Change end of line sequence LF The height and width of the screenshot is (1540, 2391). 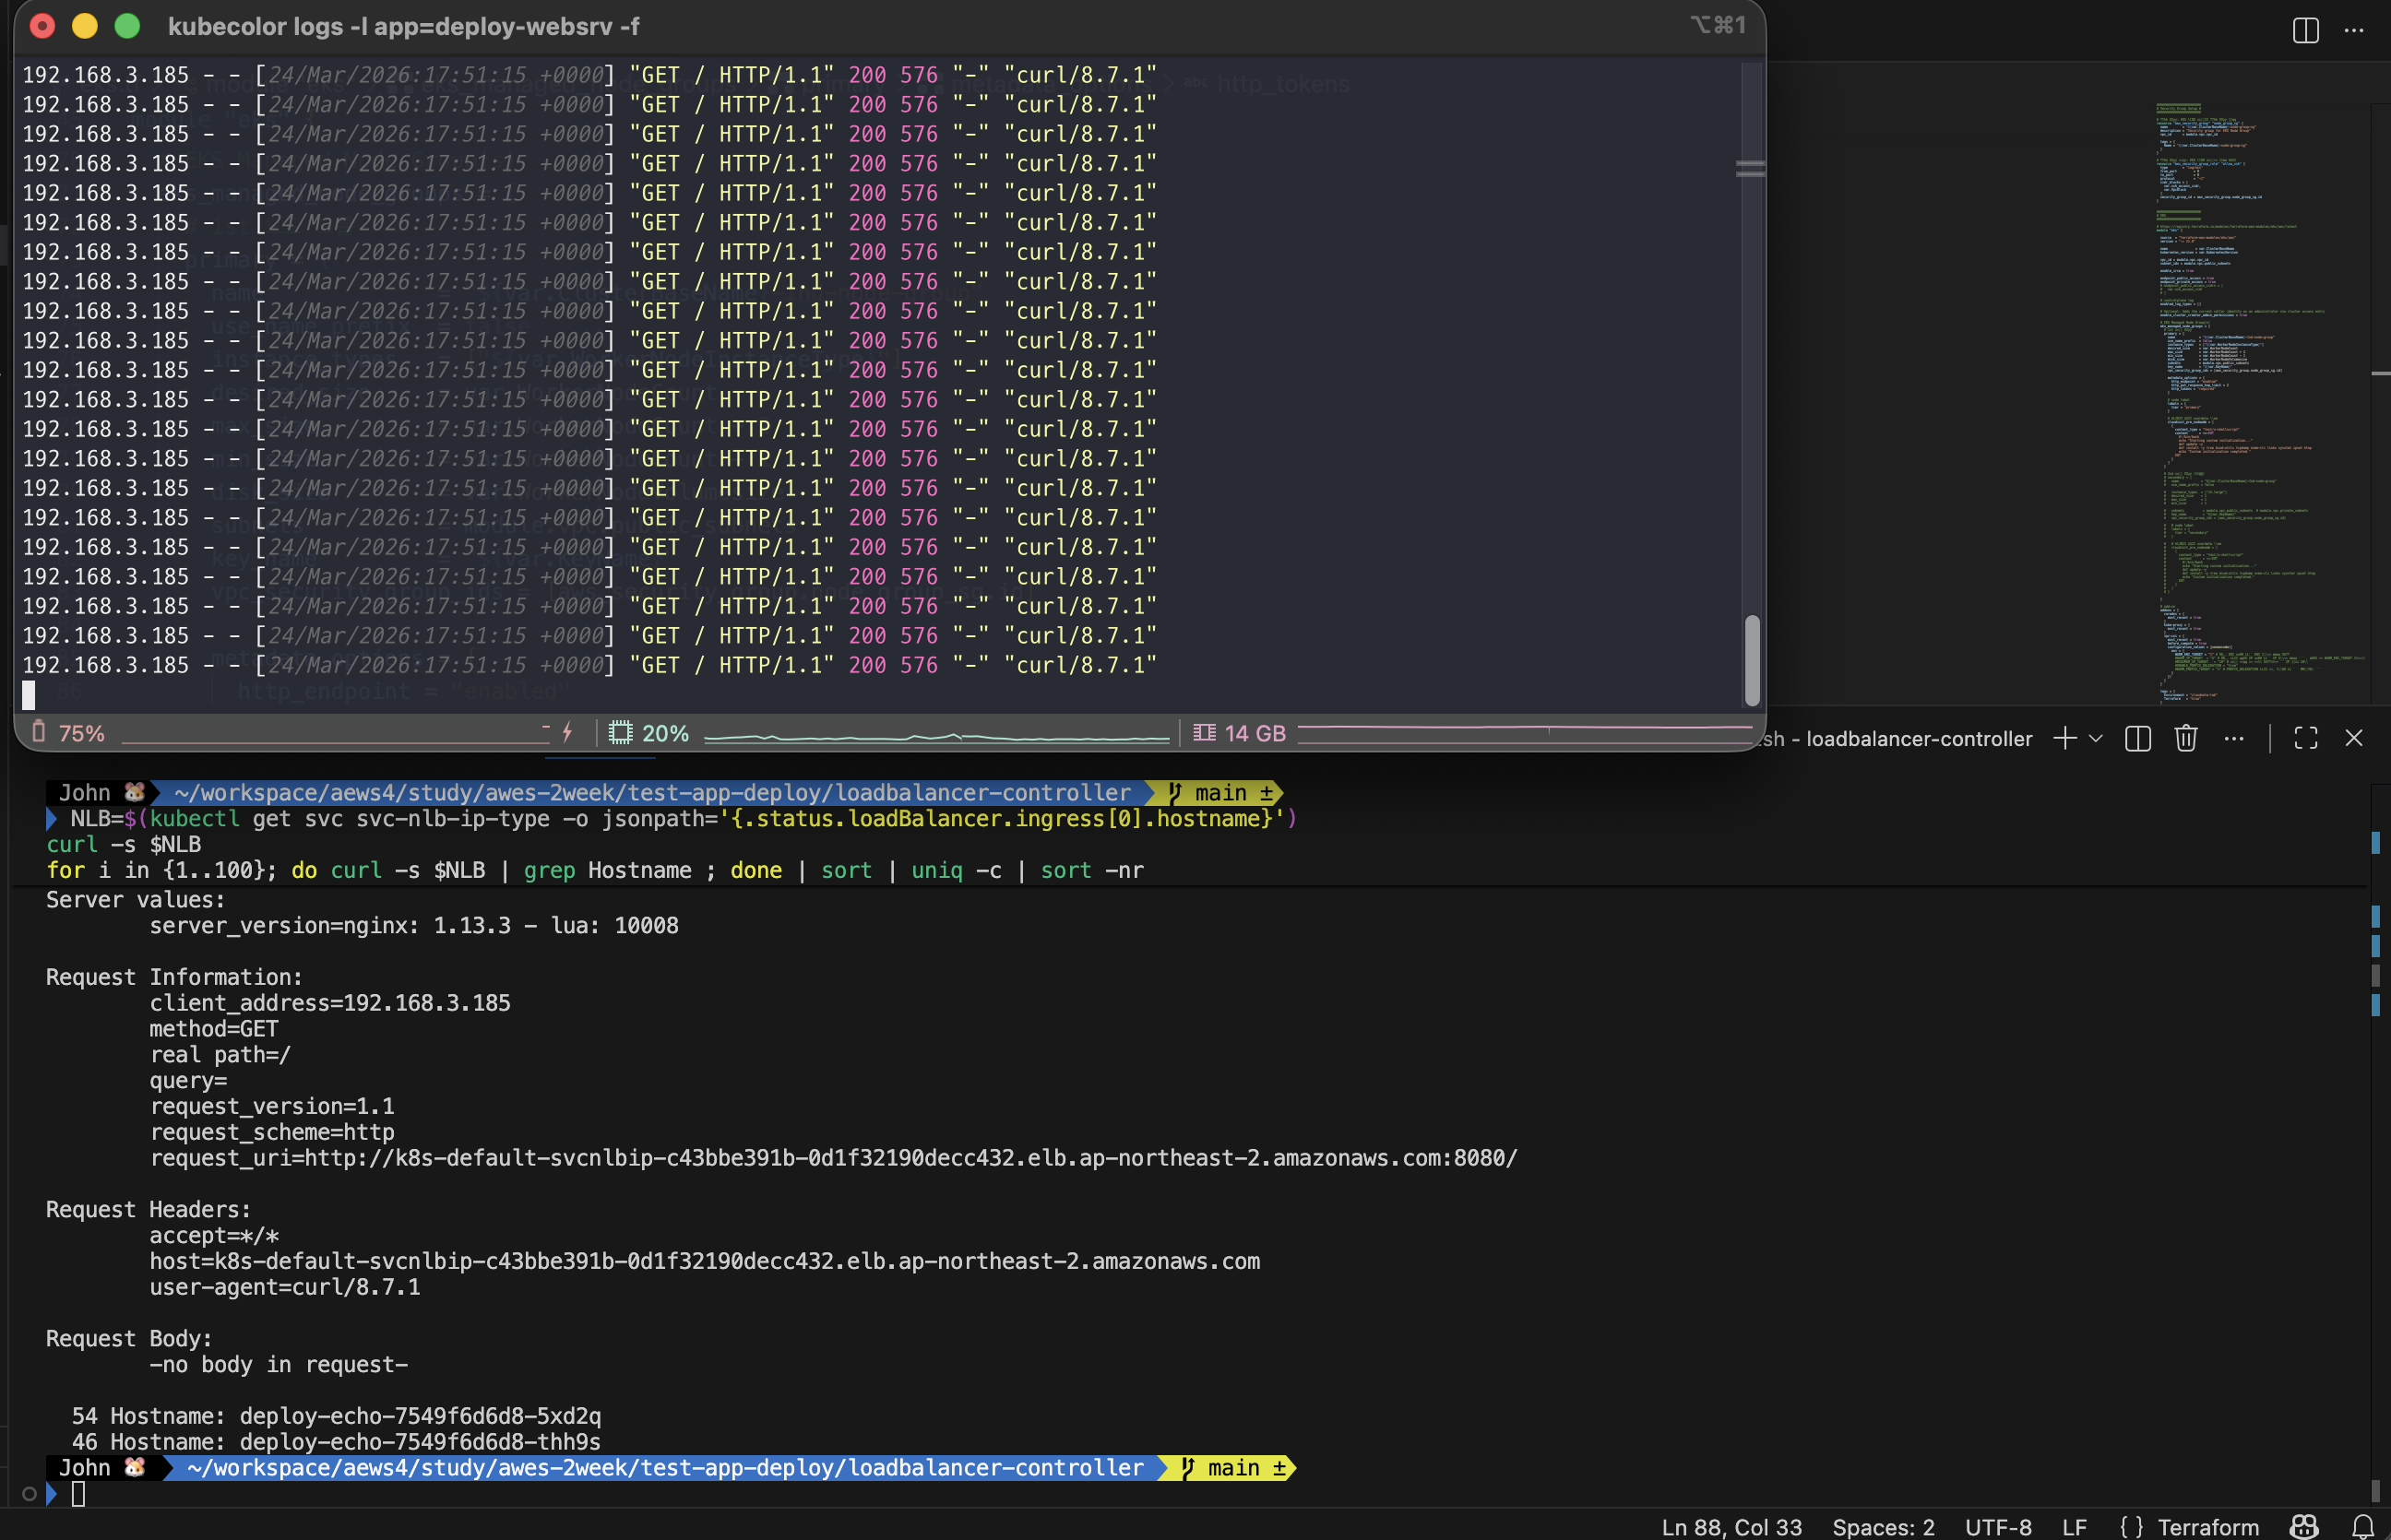(x=2075, y=1527)
